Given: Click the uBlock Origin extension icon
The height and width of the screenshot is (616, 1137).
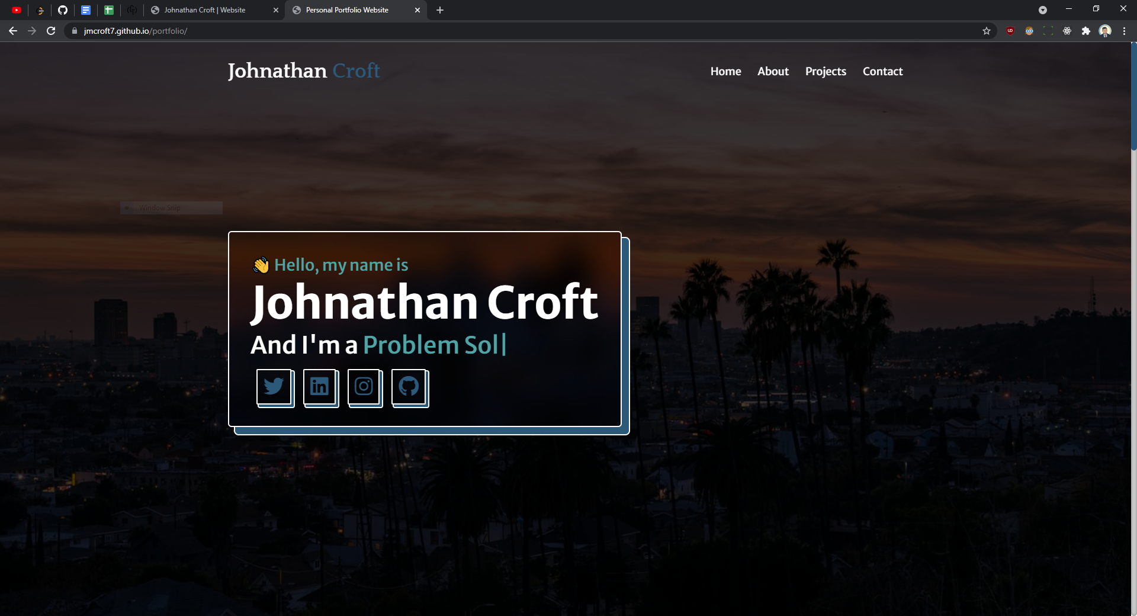Looking at the screenshot, I should tap(1010, 31).
